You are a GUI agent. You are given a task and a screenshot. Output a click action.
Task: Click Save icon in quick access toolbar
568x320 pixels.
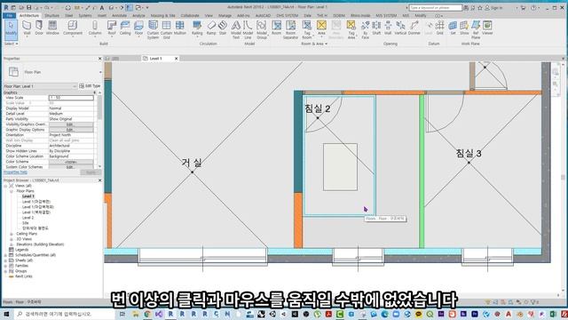[29, 7]
